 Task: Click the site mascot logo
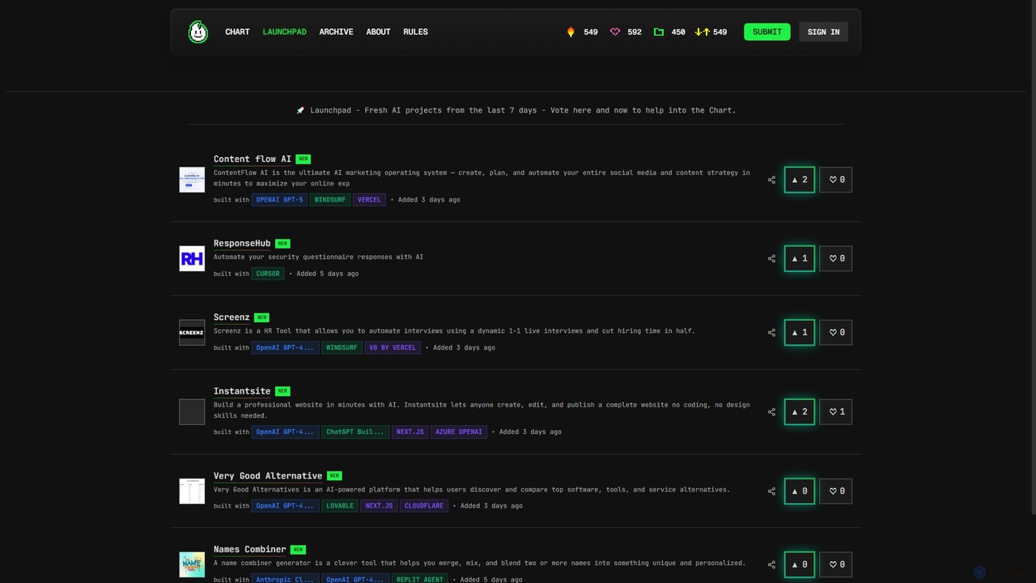pos(197,32)
